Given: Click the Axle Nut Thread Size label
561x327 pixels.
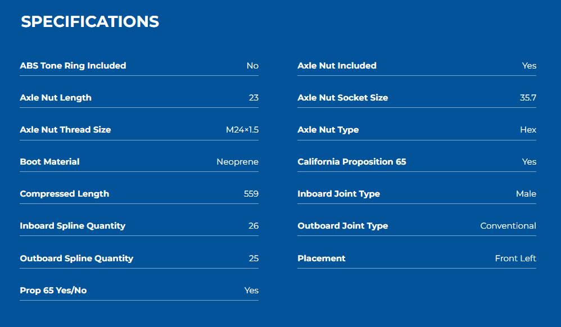Looking at the screenshot, I should tap(65, 130).
